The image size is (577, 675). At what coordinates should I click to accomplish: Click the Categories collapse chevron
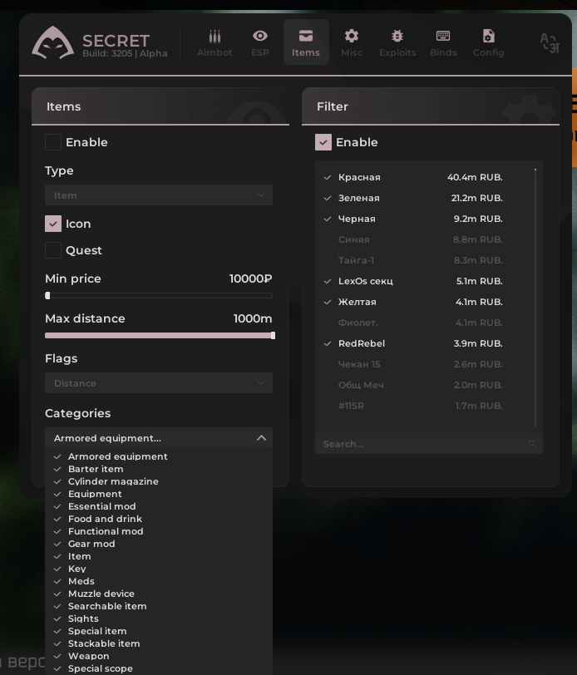click(261, 438)
